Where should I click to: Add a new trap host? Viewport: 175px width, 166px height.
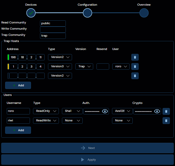pos(18,85)
